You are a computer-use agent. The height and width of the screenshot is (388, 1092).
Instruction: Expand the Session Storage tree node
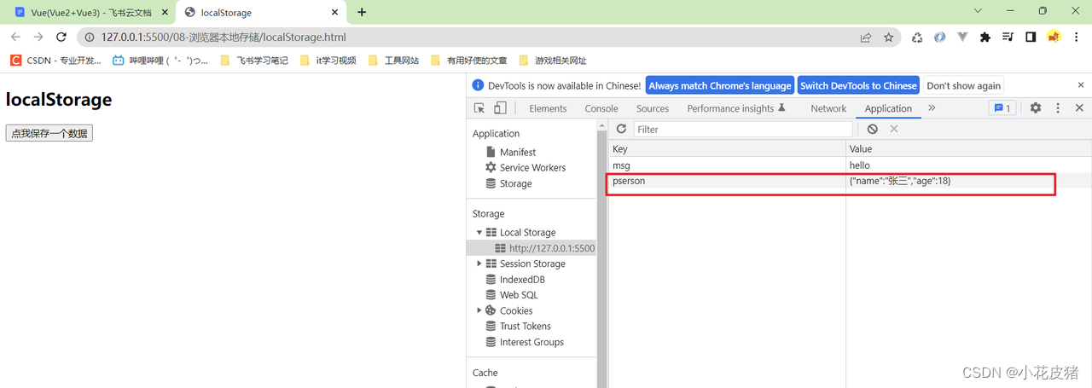point(479,263)
